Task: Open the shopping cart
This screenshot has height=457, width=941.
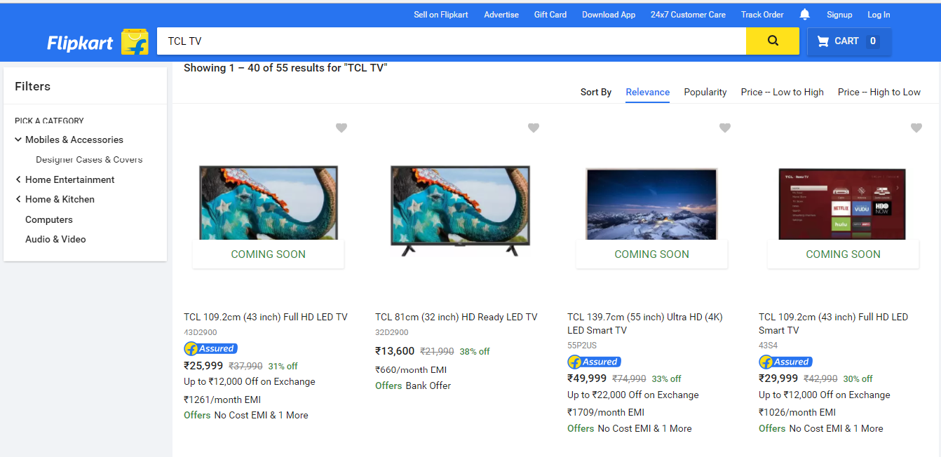Action: pos(849,41)
